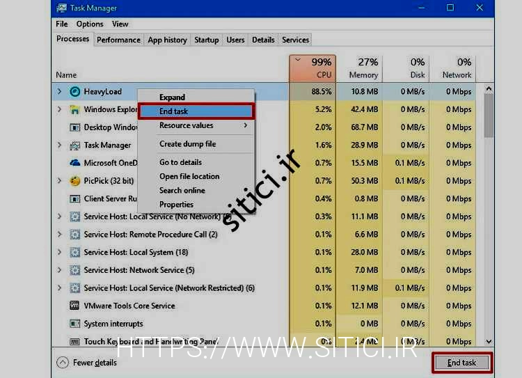Open the File menu
Viewport: 522px width, 378px height.
62,24
